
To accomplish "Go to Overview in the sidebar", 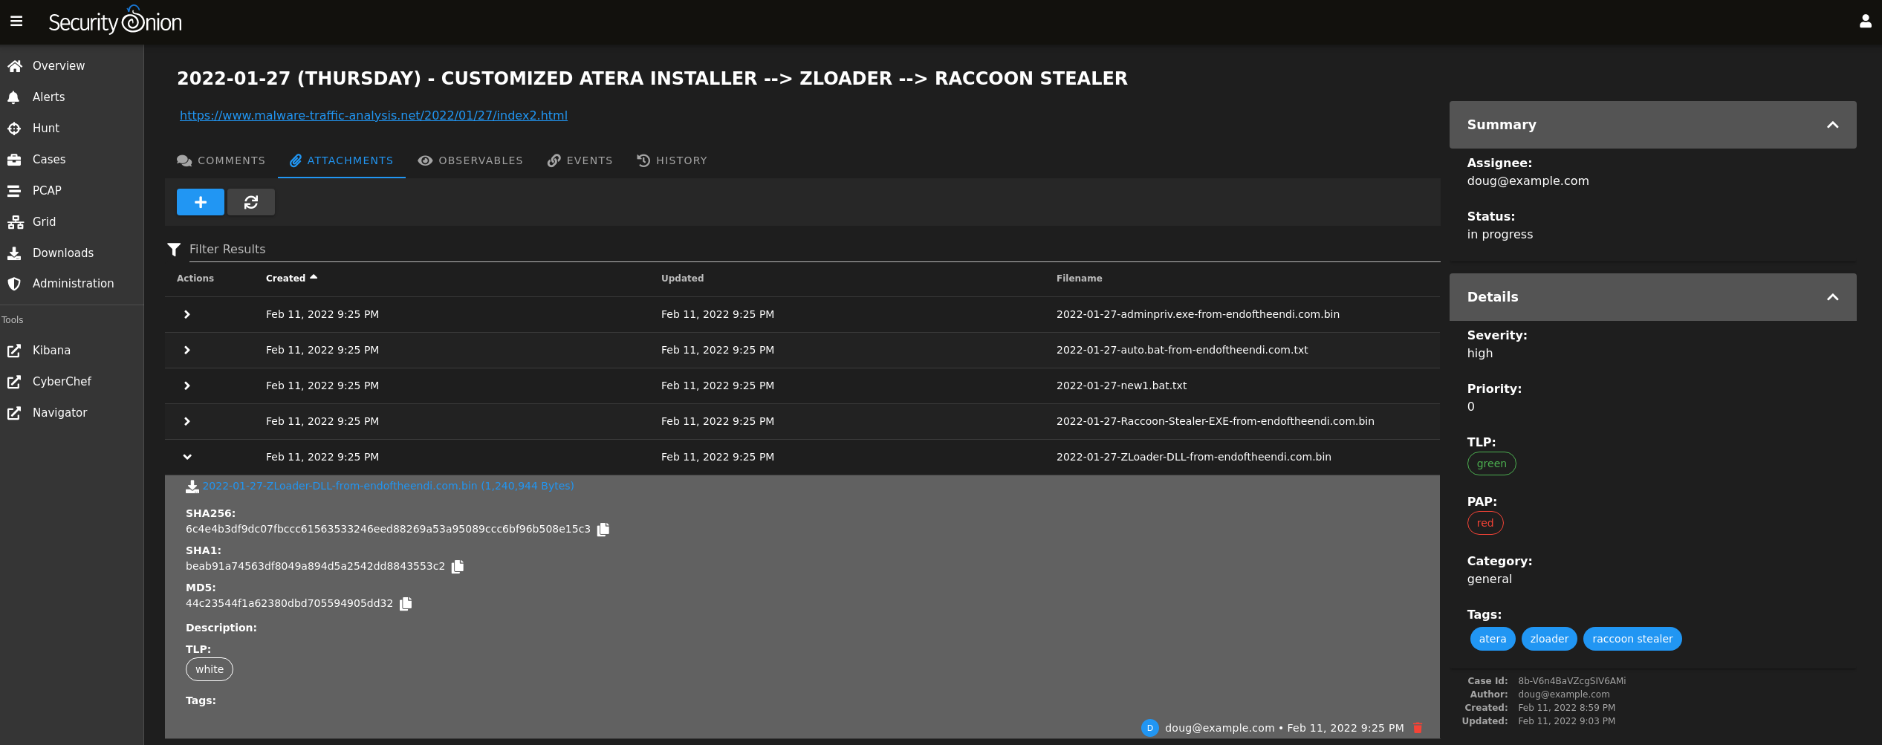I will click(72, 65).
